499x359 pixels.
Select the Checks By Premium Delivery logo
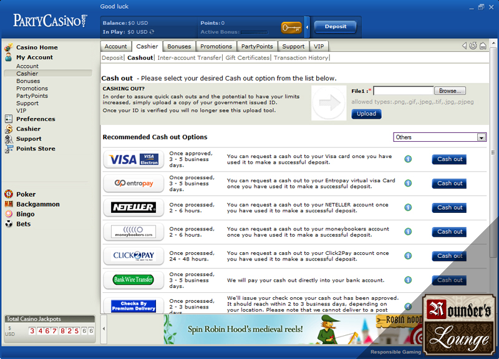point(133,306)
